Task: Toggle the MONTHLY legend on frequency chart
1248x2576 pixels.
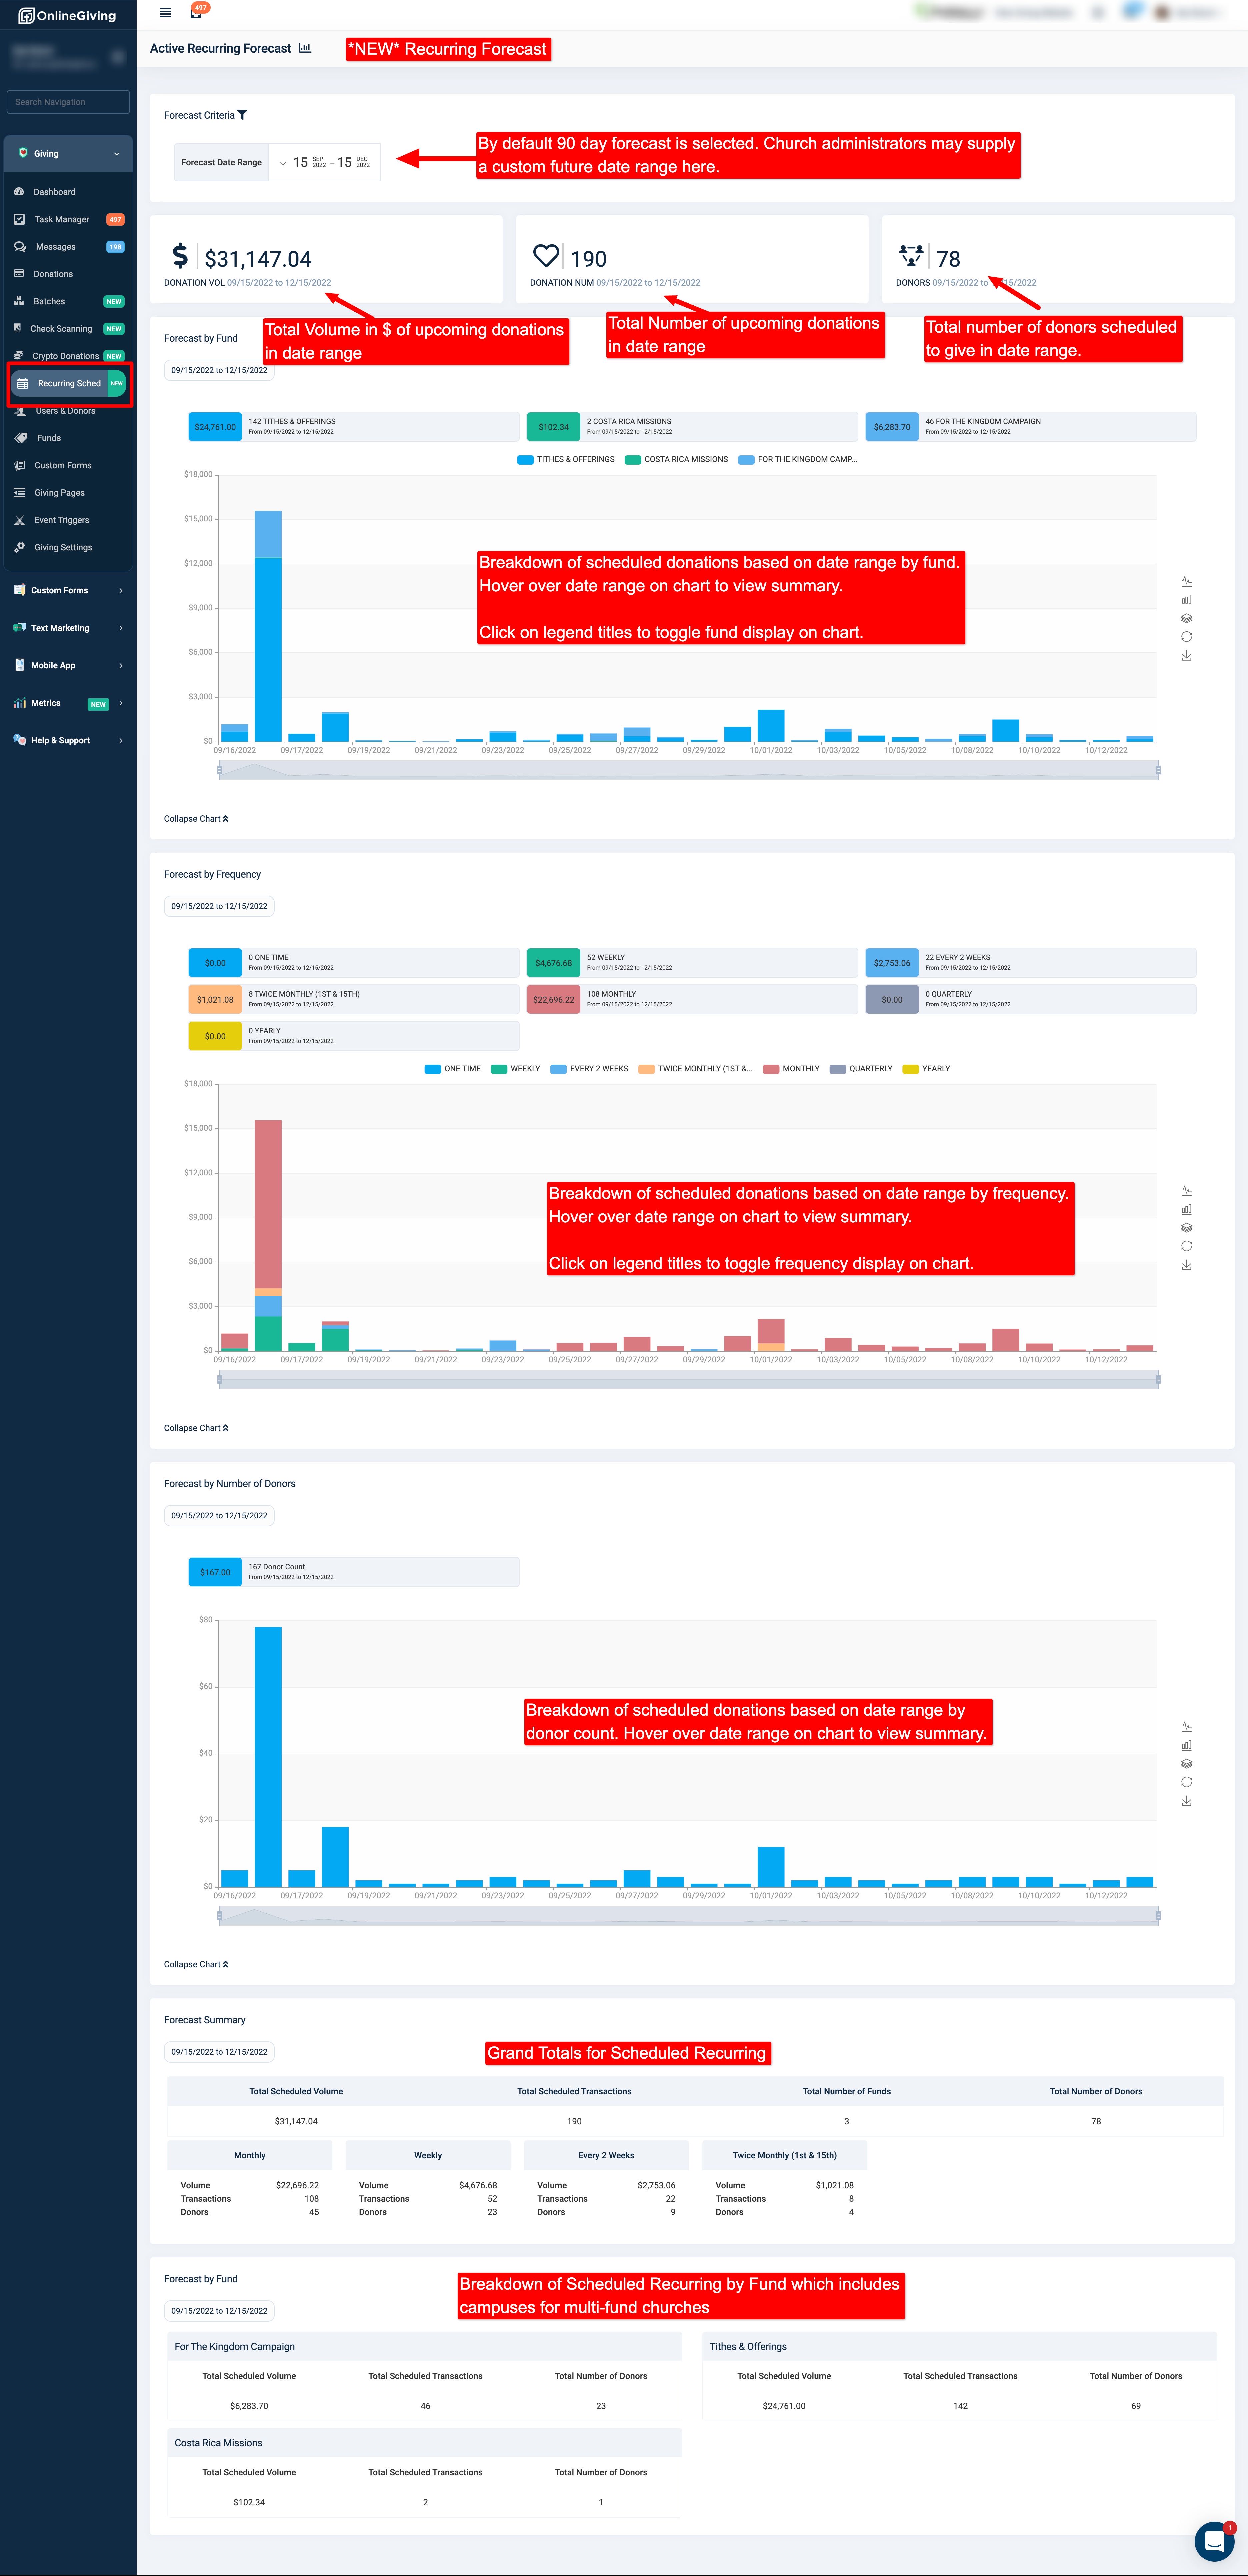Action: 791,1069
